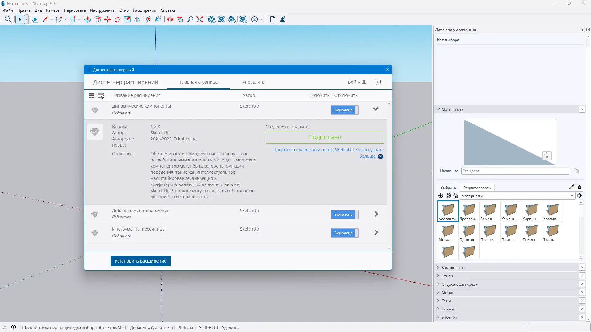The width and height of the screenshot is (591, 332).
Task: Select the Push/Pull tool
Action: (x=88, y=20)
